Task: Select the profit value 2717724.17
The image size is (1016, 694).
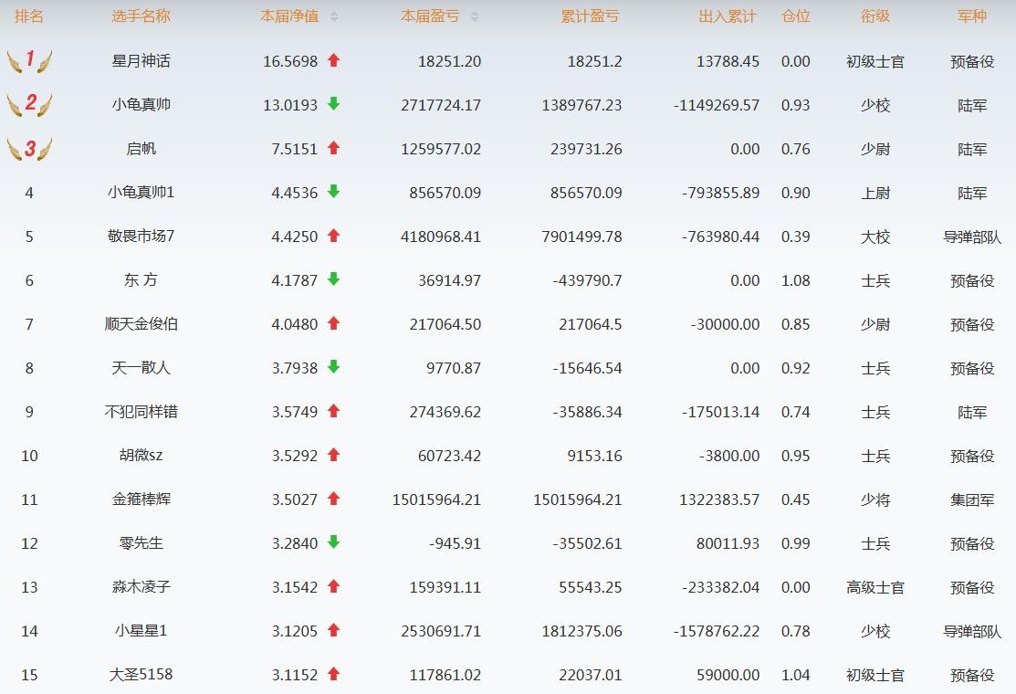Action: 441,105
